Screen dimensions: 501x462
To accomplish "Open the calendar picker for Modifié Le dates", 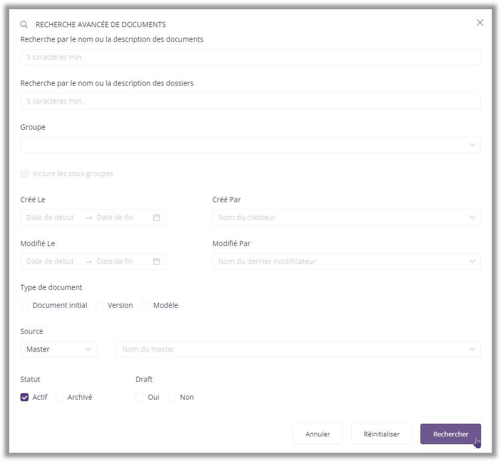I will click(156, 261).
